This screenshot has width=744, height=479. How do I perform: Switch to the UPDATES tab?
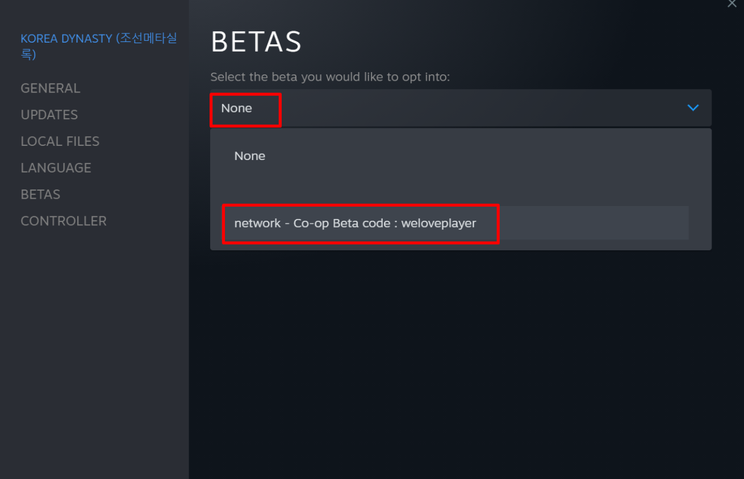click(x=49, y=115)
